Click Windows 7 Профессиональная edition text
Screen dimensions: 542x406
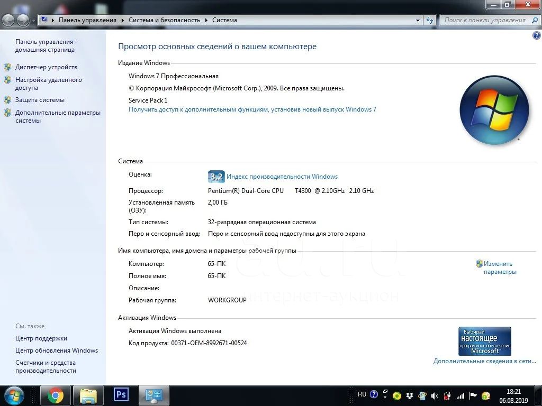pyautogui.click(x=174, y=76)
